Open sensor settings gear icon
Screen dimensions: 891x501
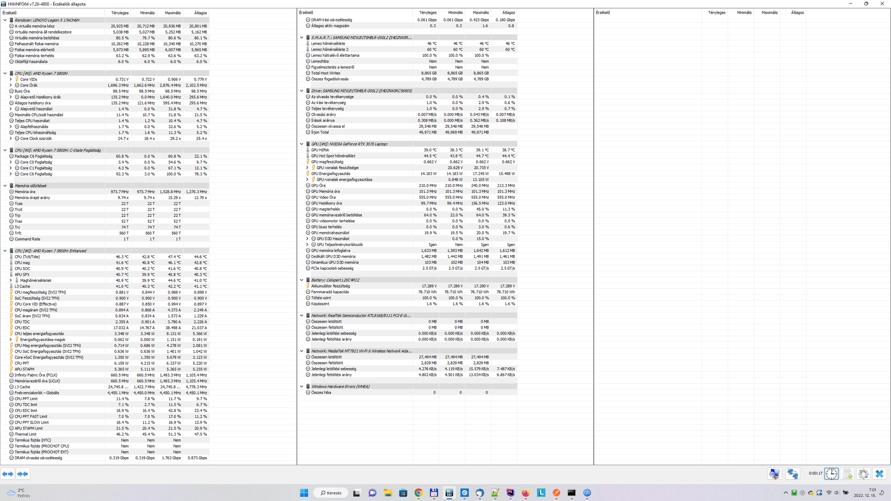863,474
